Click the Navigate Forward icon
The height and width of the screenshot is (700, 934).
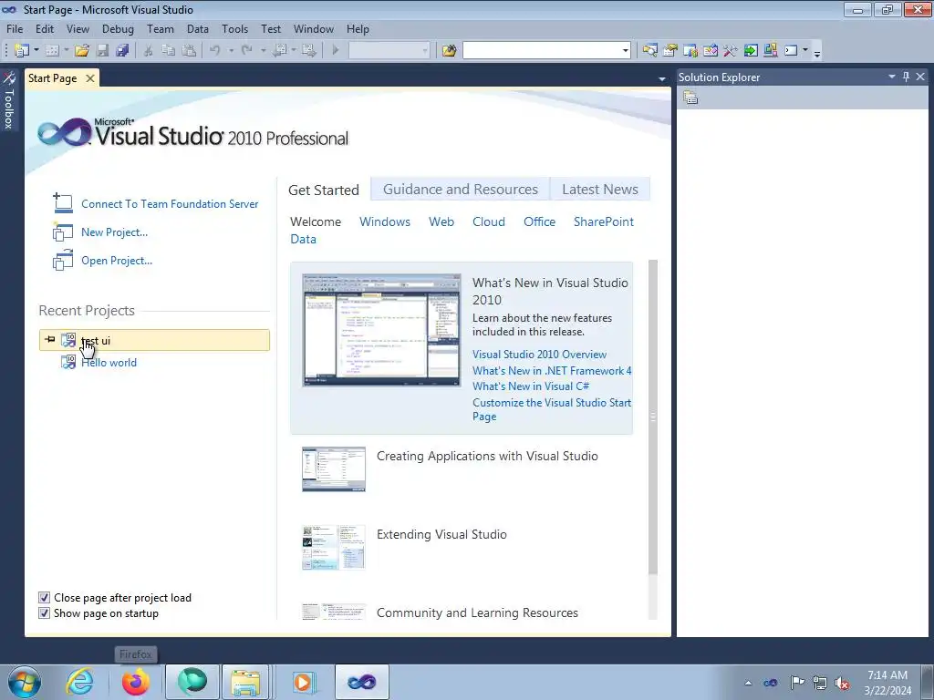click(308, 51)
